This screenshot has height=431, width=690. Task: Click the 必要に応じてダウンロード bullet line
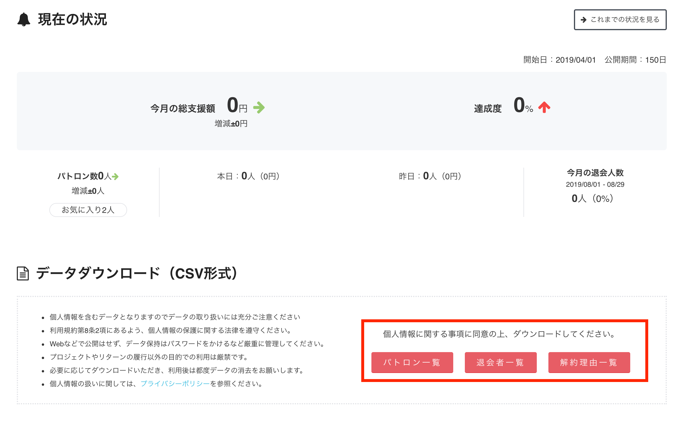(x=177, y=370)
